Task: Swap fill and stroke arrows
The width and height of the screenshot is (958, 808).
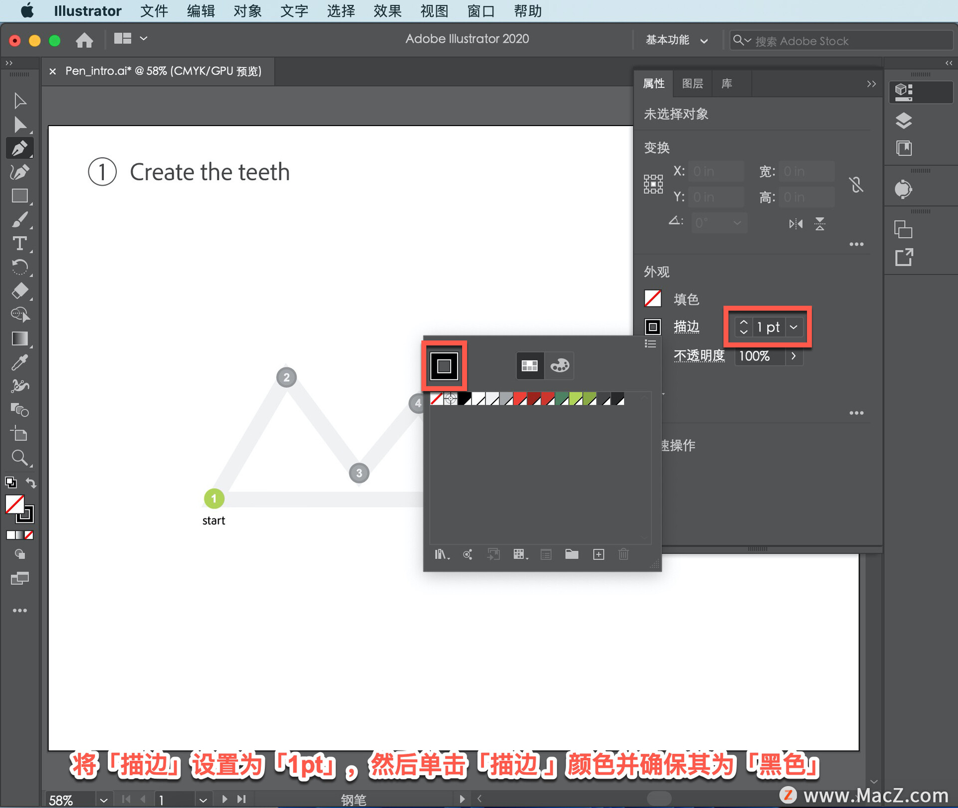Action: [x=31, y=483]
